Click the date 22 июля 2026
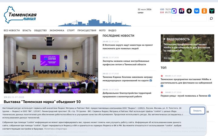Screen dimensions: 218x136 (144, 9)
